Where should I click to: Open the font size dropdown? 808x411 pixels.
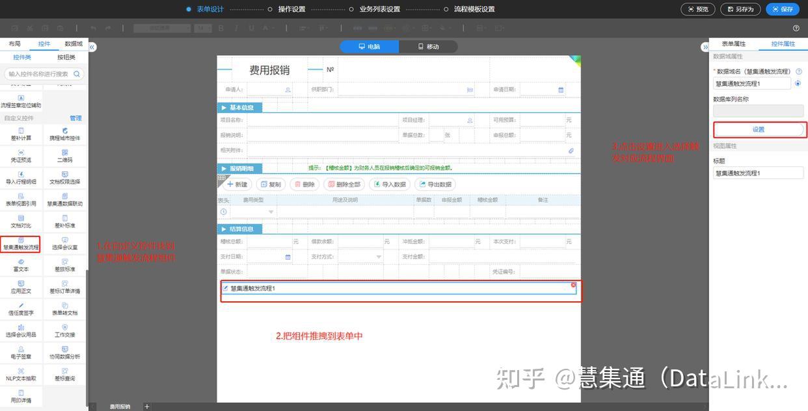tap(203, 28)
